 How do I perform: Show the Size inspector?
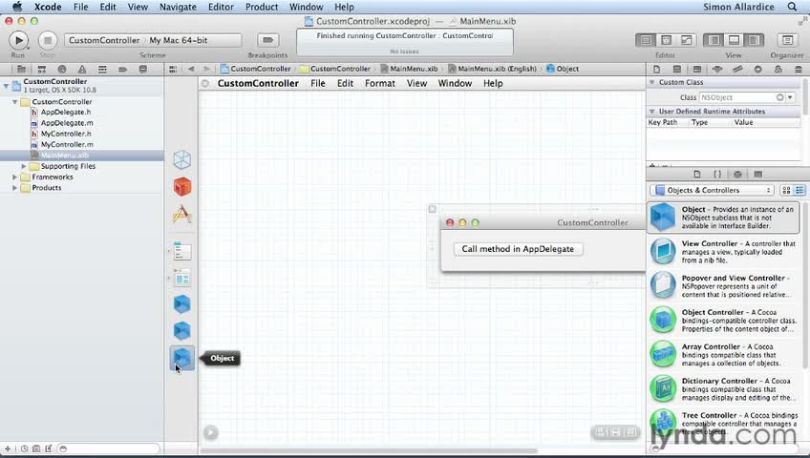[737, 69]
